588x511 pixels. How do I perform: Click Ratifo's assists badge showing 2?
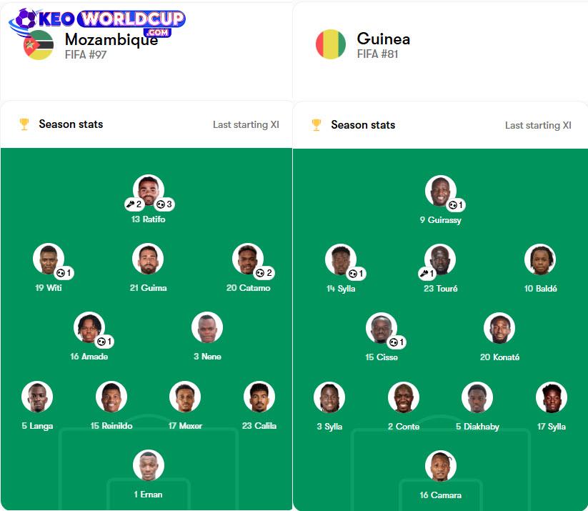click(x=134, y=204)
